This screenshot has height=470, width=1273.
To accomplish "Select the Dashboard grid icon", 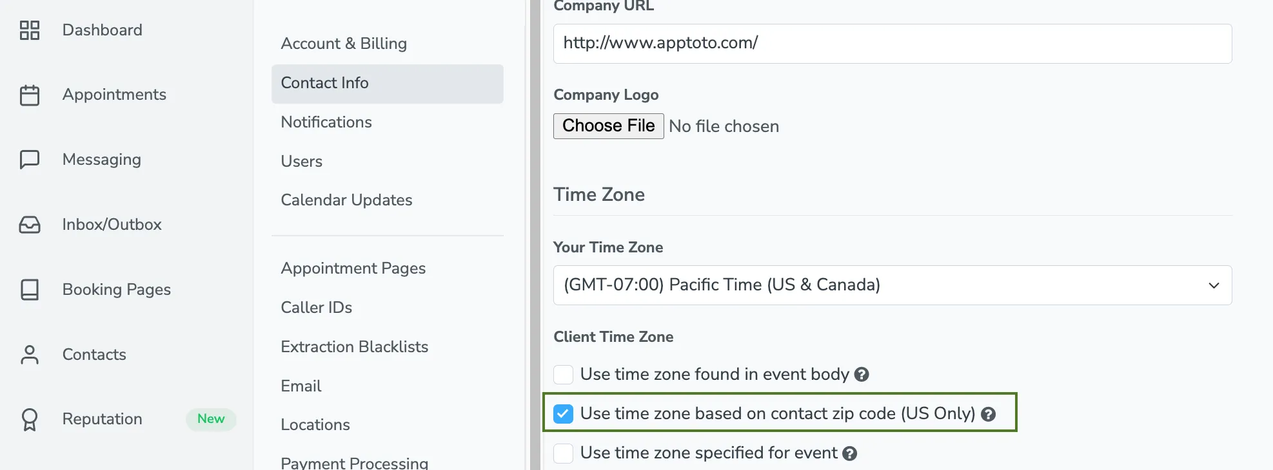I will click(x=29, y=30).
